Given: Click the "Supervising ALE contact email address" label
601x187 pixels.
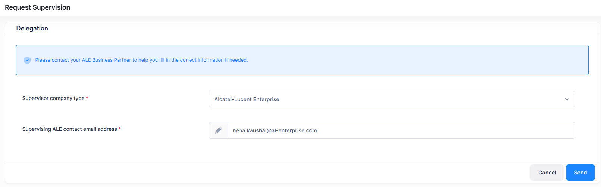Looking at the screenshot, I should (x=69, y=129).
